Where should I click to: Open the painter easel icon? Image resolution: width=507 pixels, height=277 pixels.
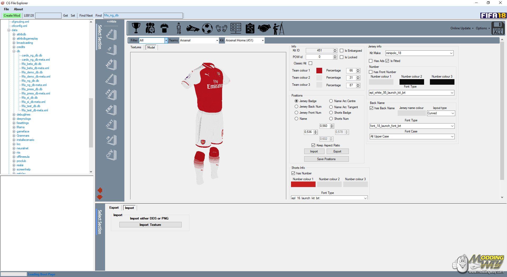[279, 28]
